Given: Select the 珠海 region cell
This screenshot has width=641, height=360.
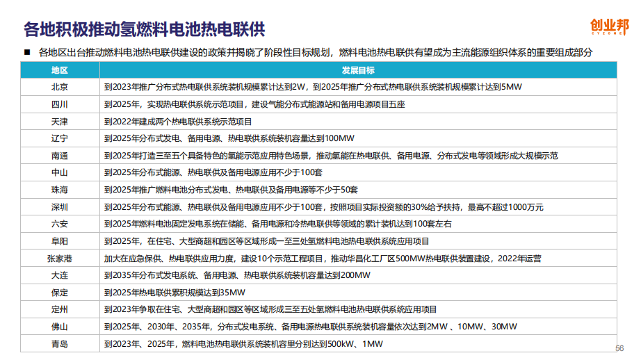Looking at the screenshot, I should pos(60,190).
